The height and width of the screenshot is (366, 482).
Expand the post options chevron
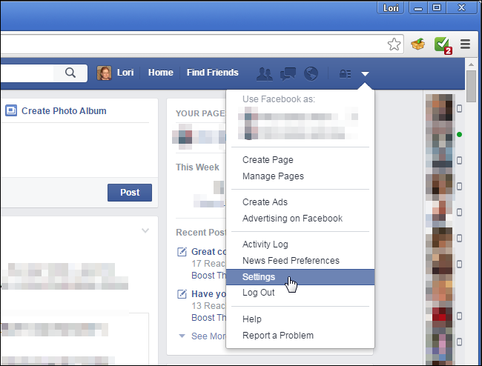[145, 230]
